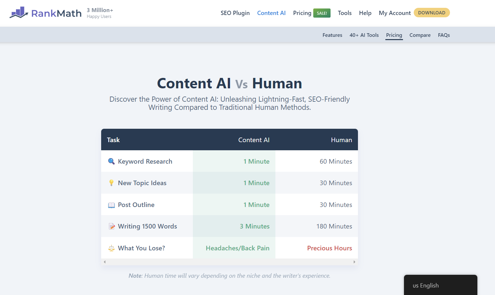Screen dimensions: 495x295
Task: Click the New Topic Ideas row label
Action: click(142, 183)
